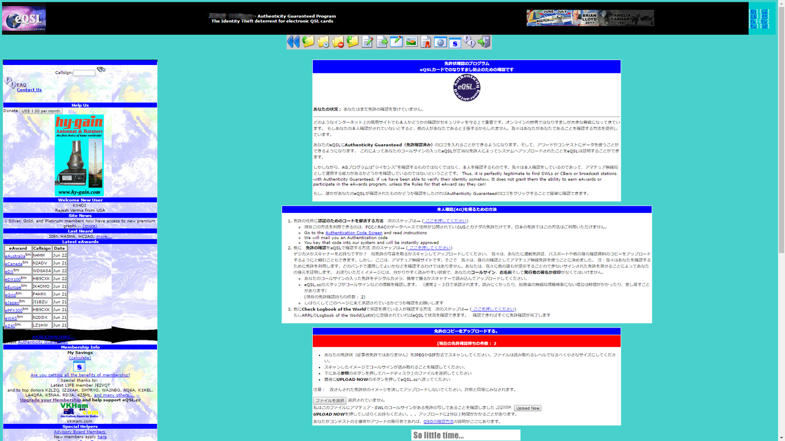This screenshot has height=441, width=785.
Task: Click the ファイルを選択 file chooser button
Action: [x=330, y=401]
